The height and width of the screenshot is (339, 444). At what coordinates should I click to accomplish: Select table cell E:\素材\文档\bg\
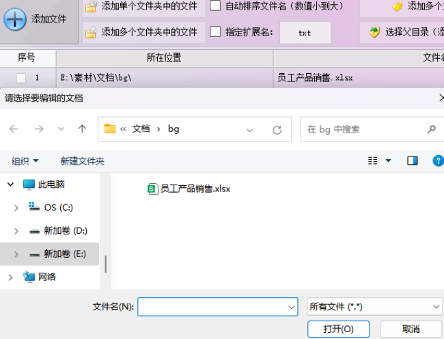(x=164, y=78)
